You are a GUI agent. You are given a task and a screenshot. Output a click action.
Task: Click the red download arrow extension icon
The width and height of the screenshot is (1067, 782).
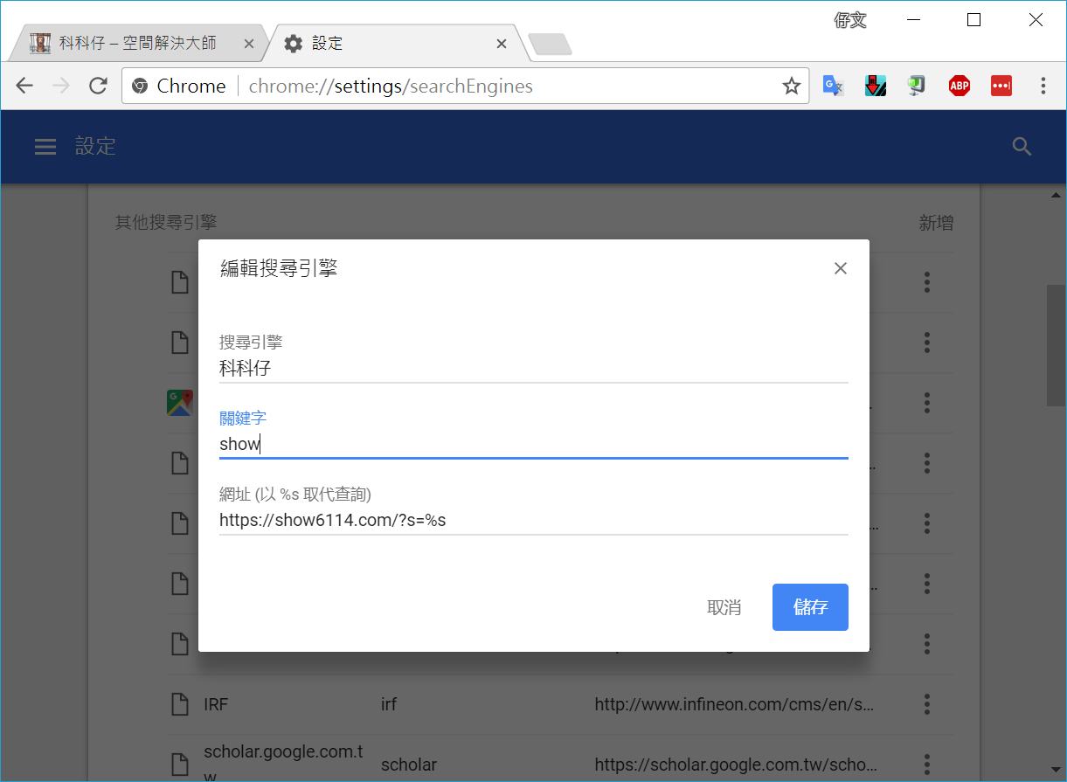[x=876, y=86]
